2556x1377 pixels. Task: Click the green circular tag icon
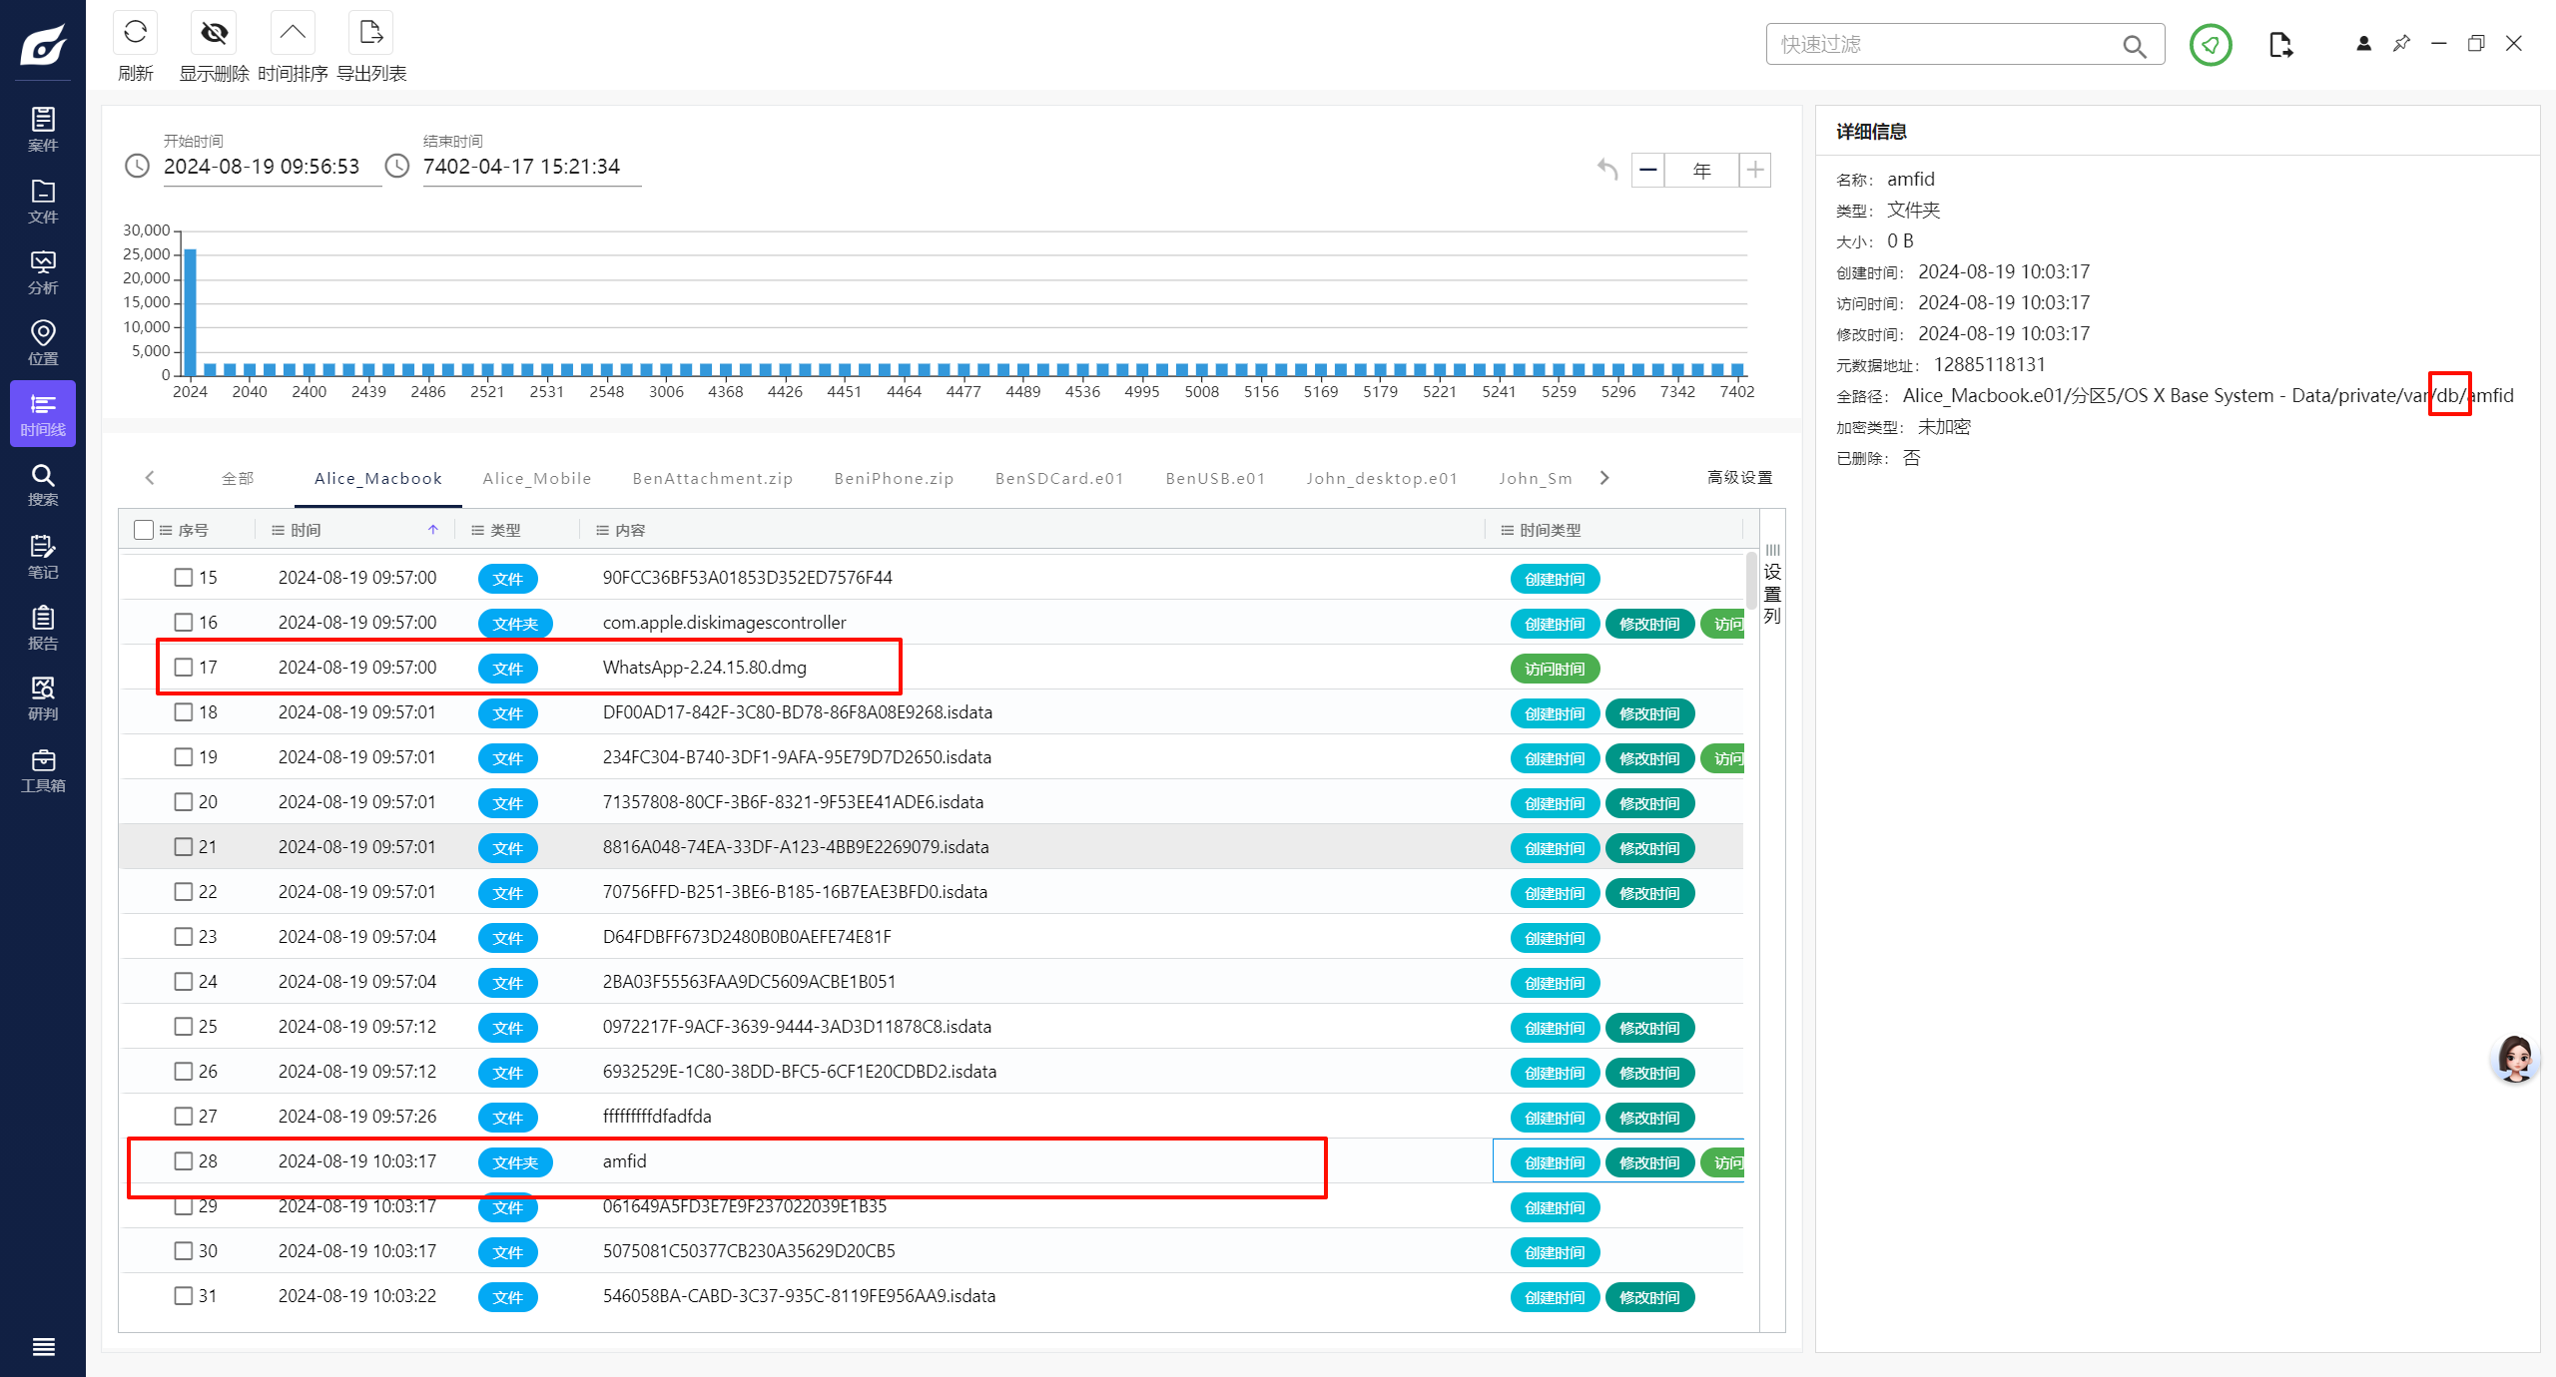click(2210, 45)
